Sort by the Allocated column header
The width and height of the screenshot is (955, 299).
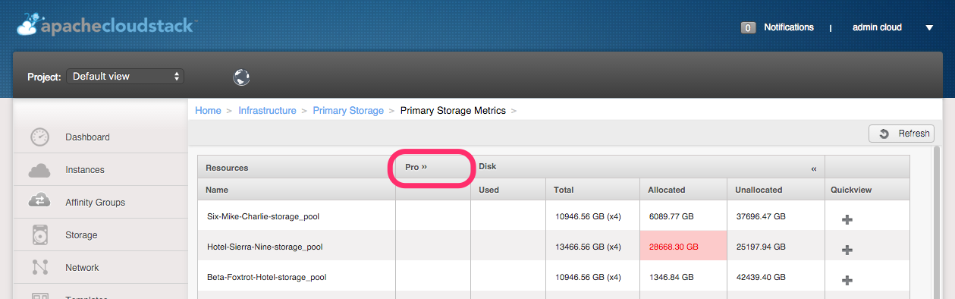[x=667, y=190]
